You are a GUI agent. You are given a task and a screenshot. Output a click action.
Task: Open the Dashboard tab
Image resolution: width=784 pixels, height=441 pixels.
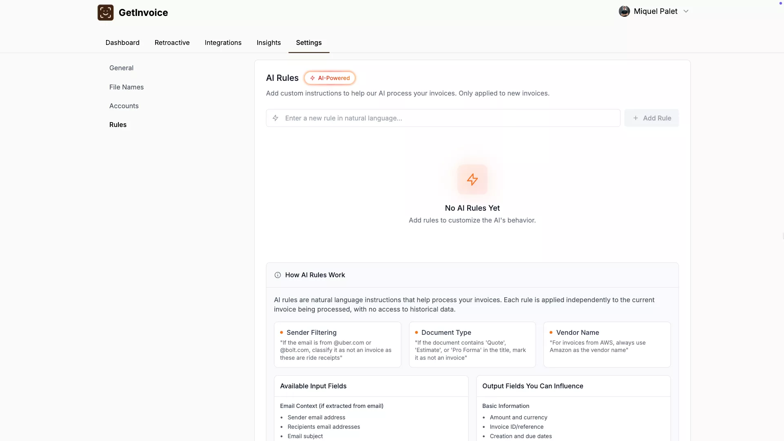click(122, 42)
